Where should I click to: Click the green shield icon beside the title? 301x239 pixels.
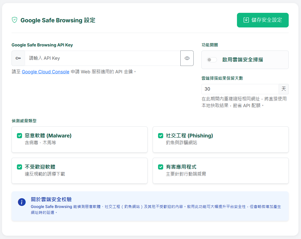coord(15,20)
